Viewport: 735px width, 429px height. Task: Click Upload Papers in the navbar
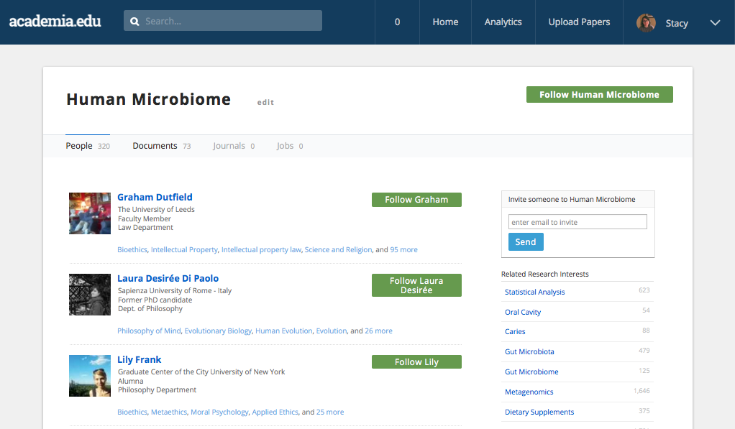[x=579, y=22]
